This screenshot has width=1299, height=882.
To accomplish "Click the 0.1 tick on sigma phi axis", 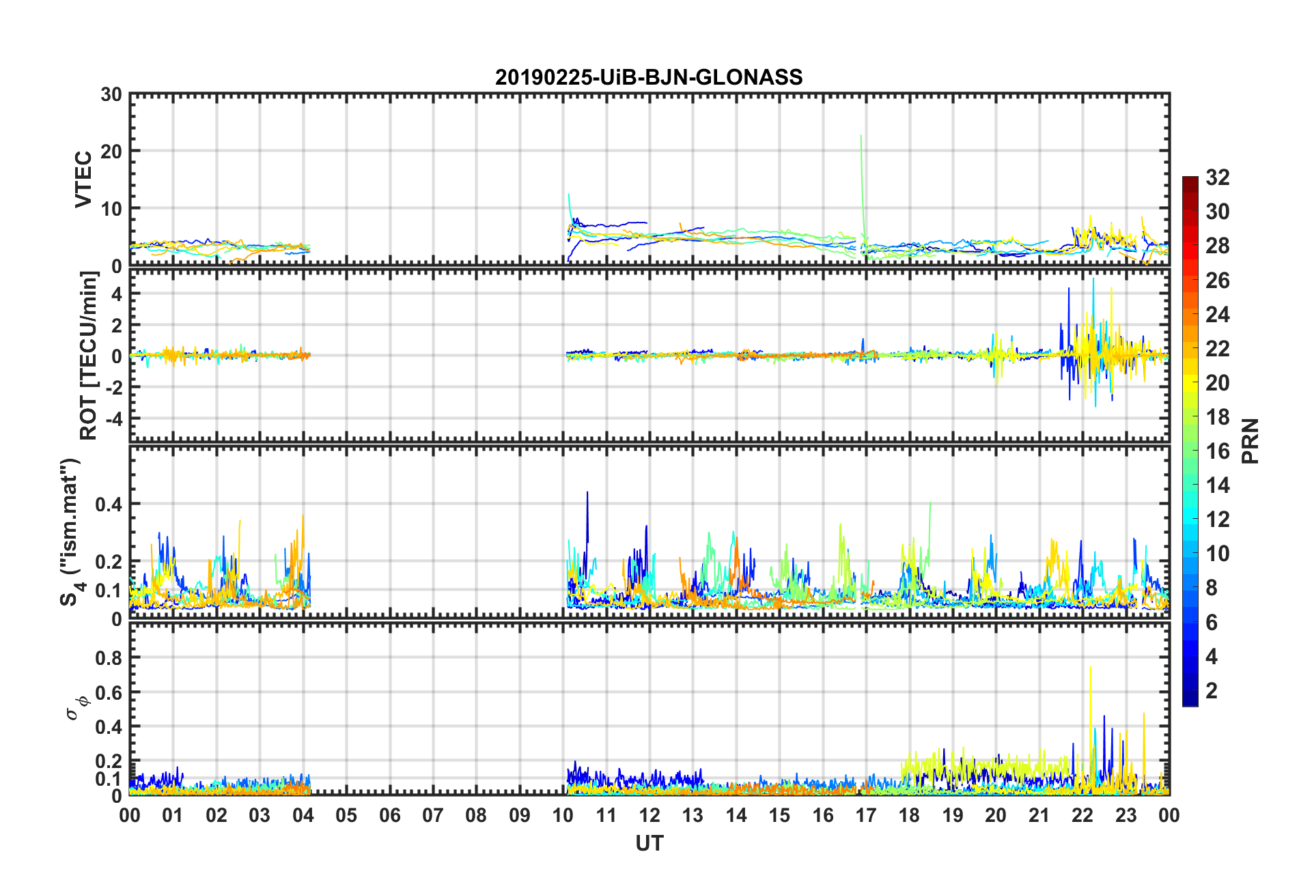I will point(109,779).
